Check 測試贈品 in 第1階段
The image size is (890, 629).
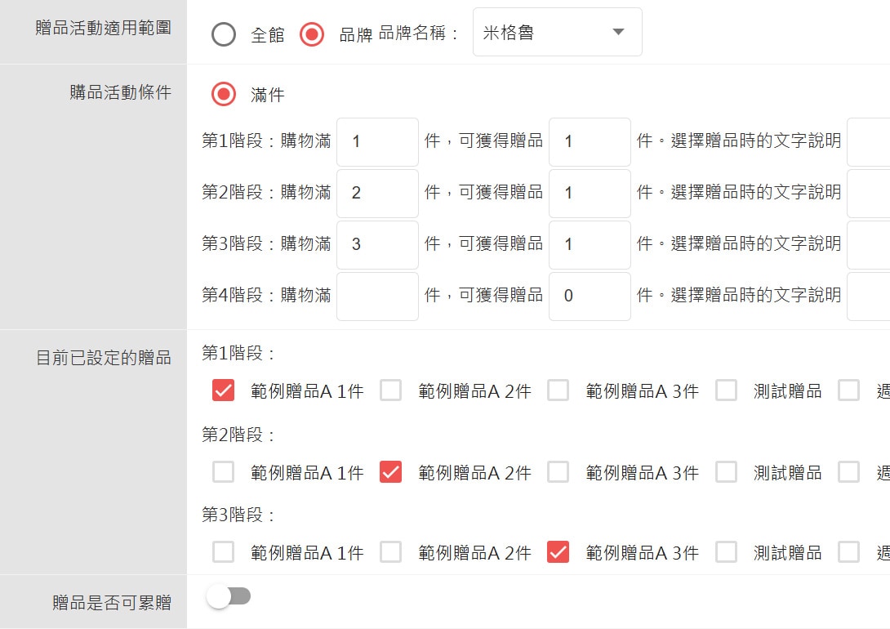click(x=727, y=390)
